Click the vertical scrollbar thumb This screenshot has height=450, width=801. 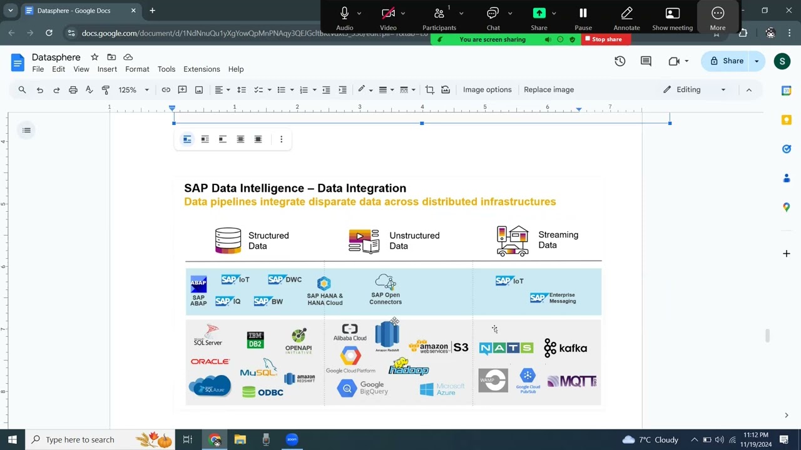pyautogui.click(x=767, y=335)
